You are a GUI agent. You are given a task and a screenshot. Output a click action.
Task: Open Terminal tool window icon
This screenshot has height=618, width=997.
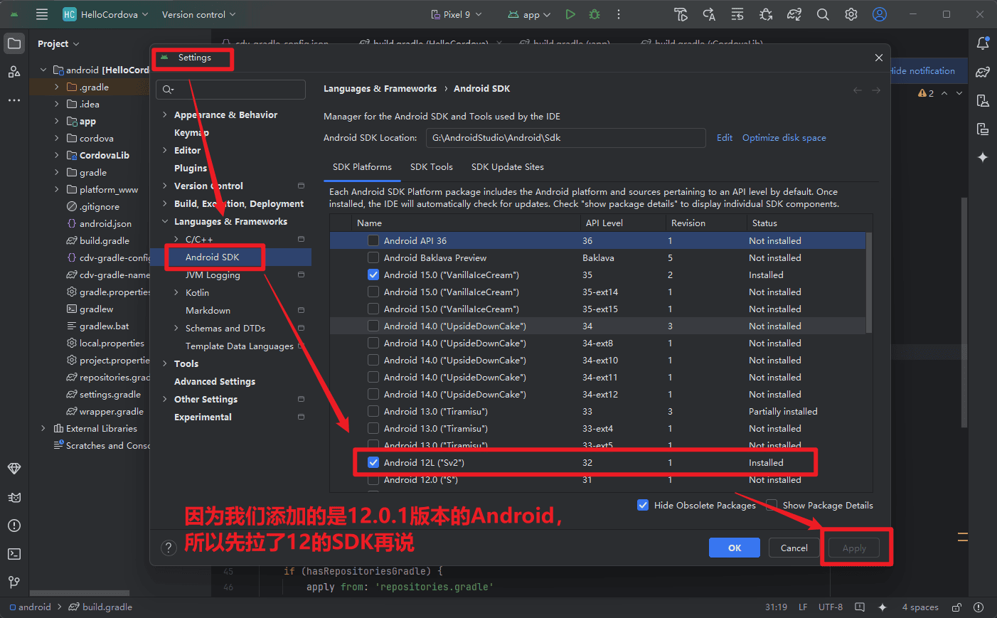(x=14, y=554)
